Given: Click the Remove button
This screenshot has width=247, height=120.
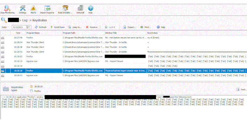Looking at the screenshot, I should coord(92,27).
